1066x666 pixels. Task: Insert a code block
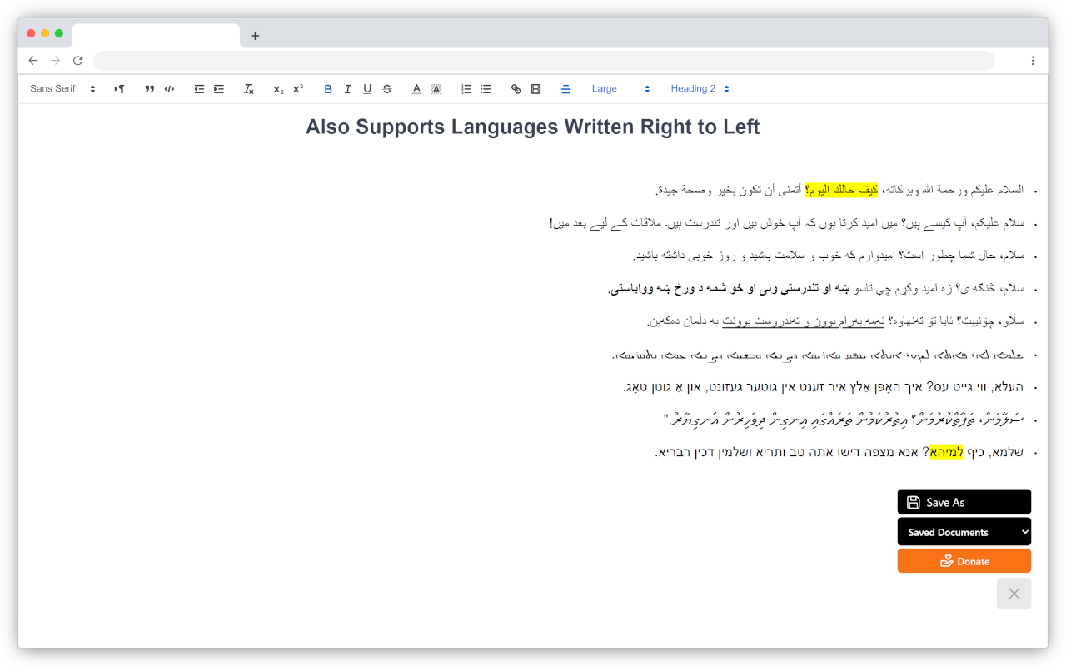[169, 88]
